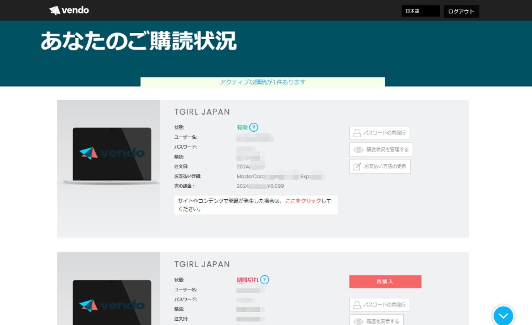Open the 日本語 language dropdown
532x325 pixels.
pos(420,11)
